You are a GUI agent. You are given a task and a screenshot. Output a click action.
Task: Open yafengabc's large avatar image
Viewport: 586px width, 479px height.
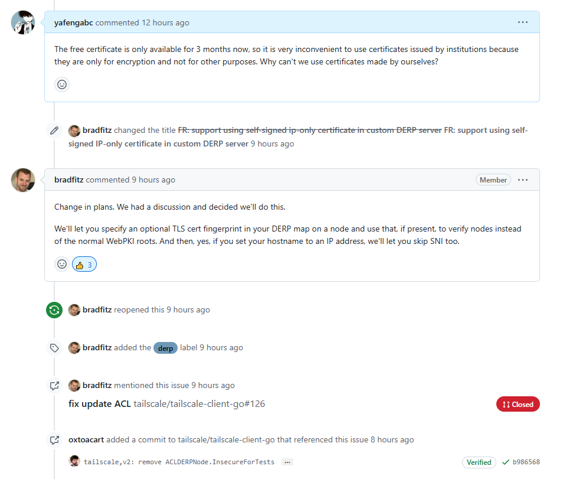(x=23, y=22)
